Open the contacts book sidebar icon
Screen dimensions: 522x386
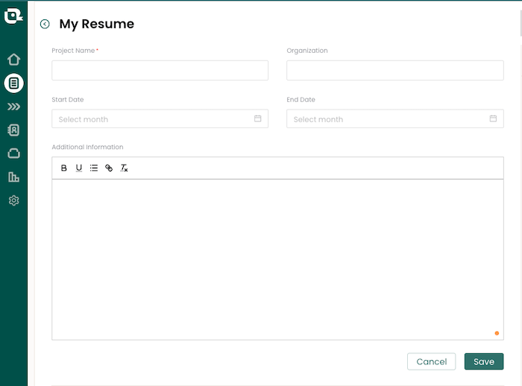[x=13, y=130]
